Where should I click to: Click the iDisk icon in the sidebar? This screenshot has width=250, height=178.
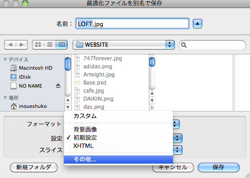click(14, 77)
